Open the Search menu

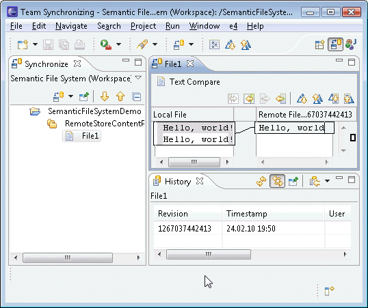point(109,26)
